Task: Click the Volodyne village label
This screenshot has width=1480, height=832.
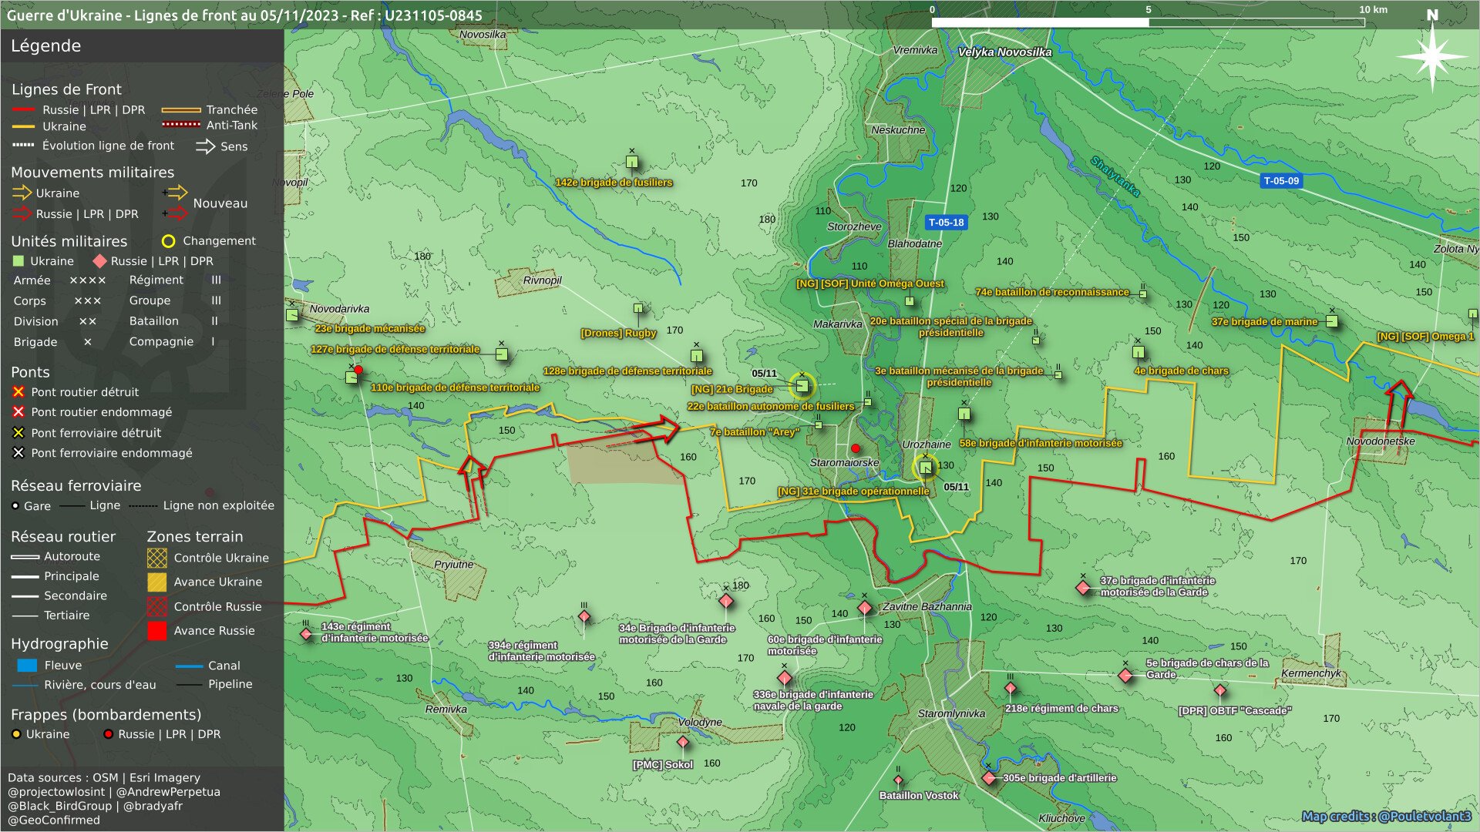Action: pyautogui.click(x=700, y=723)
